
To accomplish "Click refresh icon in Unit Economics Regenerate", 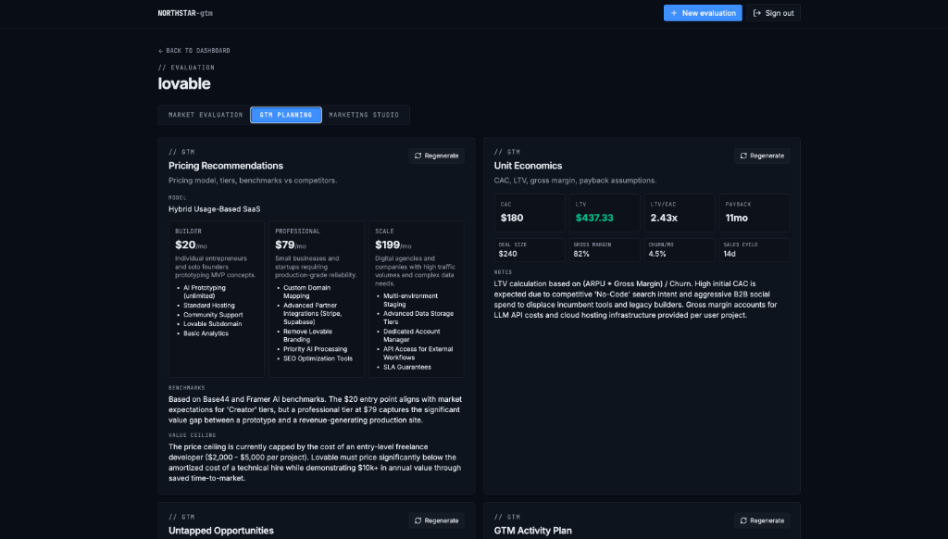I will pos(743,156).
